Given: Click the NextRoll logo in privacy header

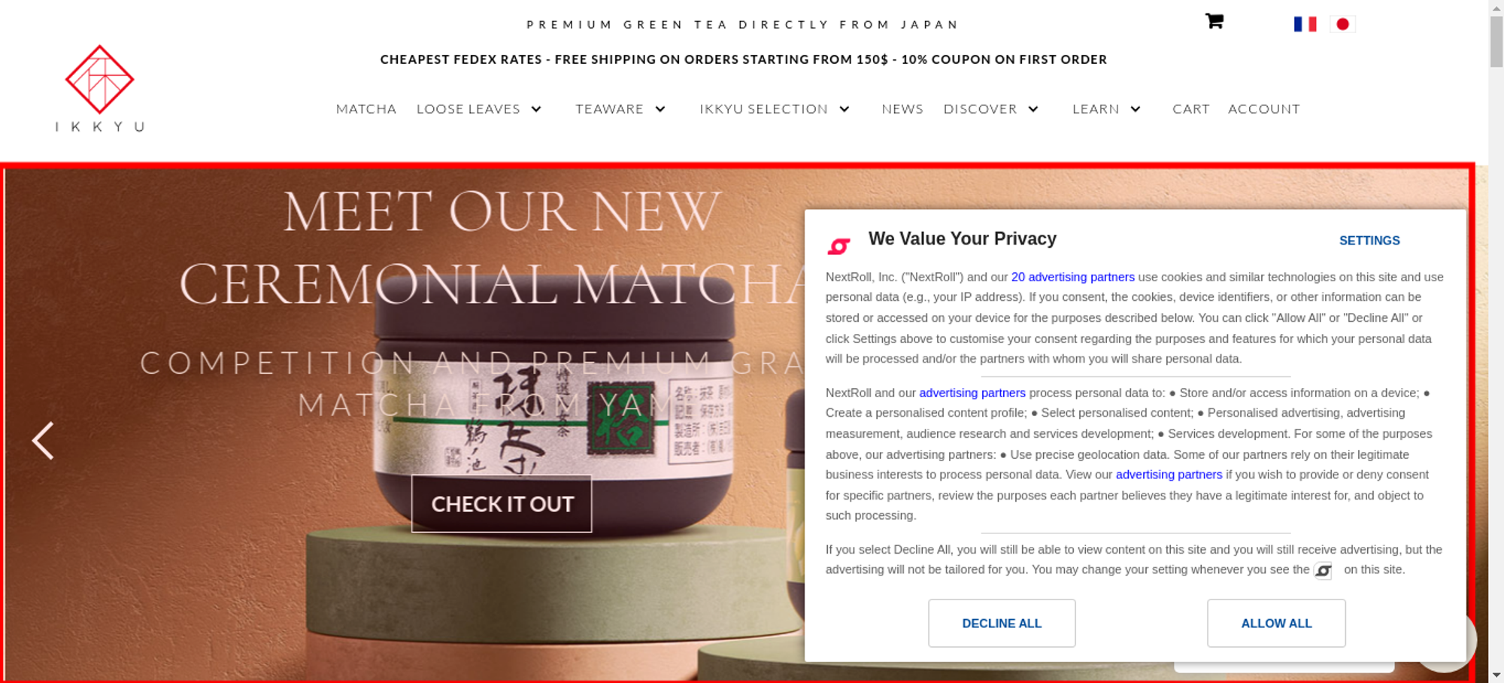Looking at the screenshot, I should click(x=838, y=245).
